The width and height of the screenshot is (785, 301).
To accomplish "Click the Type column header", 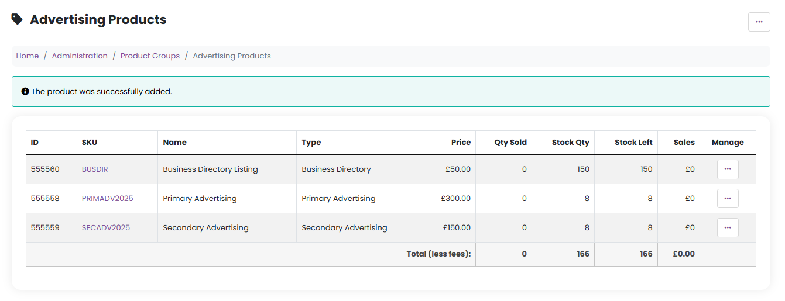I will pyautogui.click(x=311, y=143).
